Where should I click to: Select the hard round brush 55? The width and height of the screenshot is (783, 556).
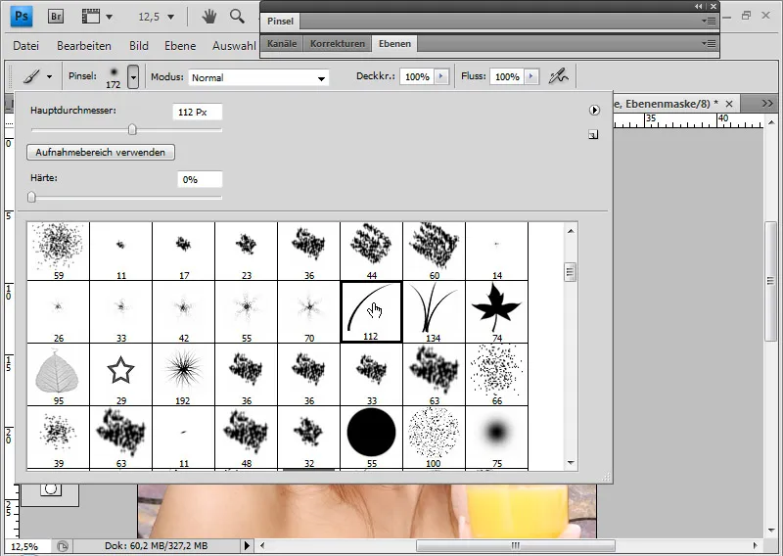coord(372,438)
